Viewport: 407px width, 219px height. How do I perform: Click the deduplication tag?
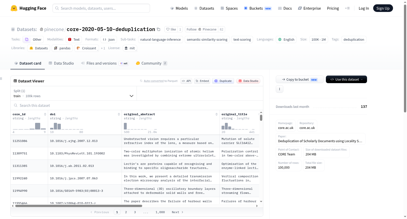(x=354, y=39)
